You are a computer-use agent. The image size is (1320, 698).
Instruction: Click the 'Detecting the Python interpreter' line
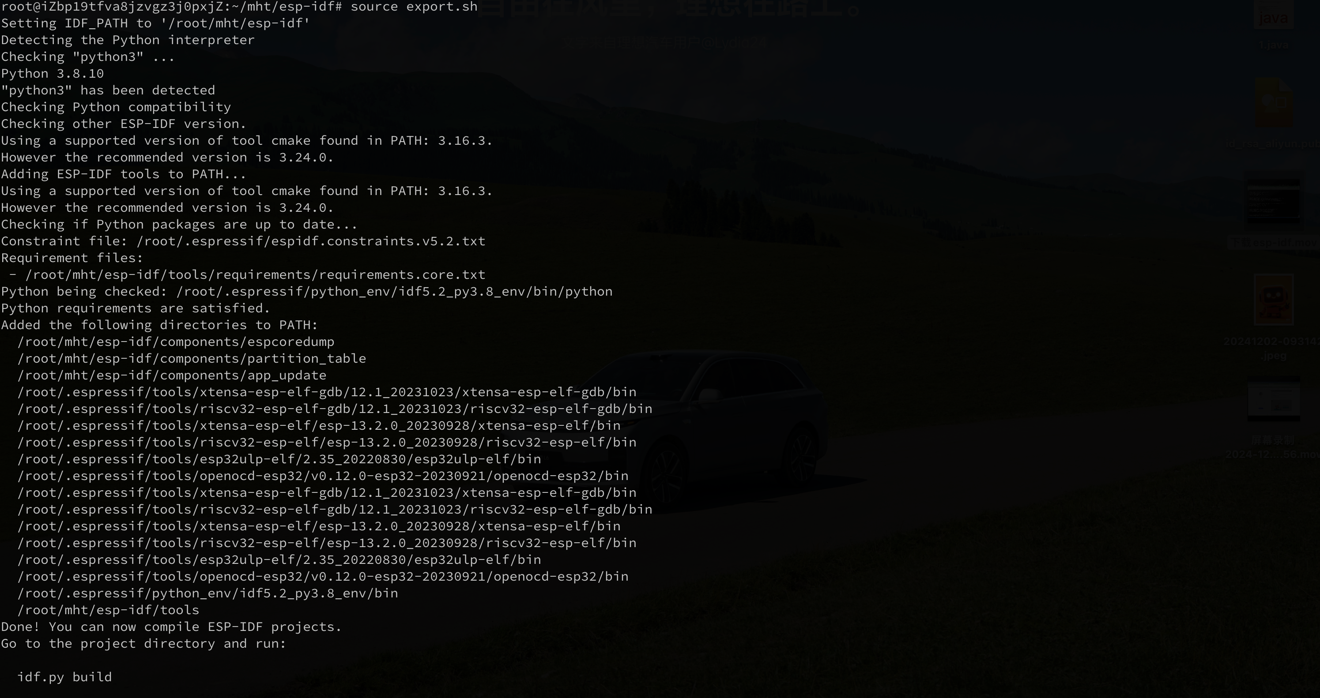(128, 41)
